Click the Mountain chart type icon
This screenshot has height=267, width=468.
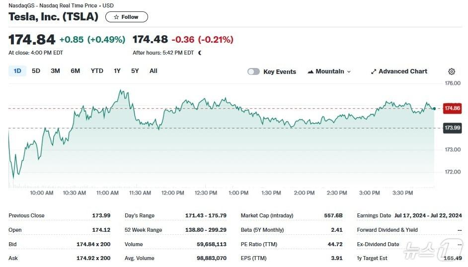pos(311,71)
